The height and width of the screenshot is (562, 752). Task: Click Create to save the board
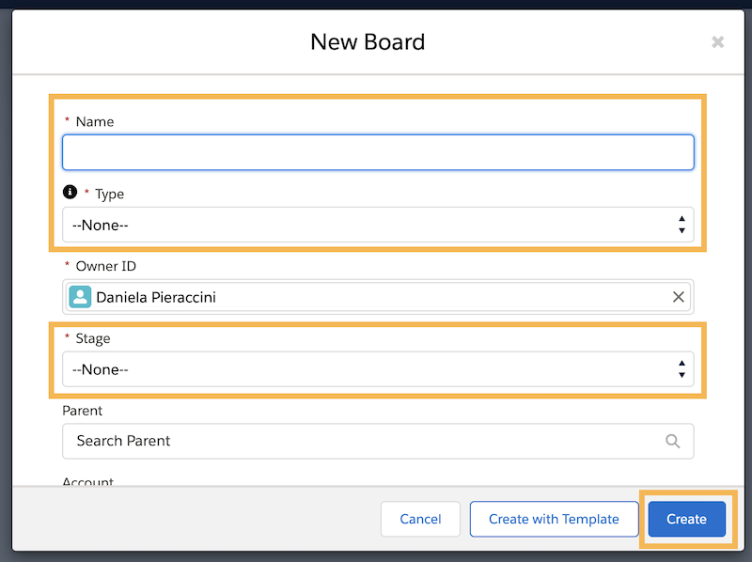coord(686,519)
